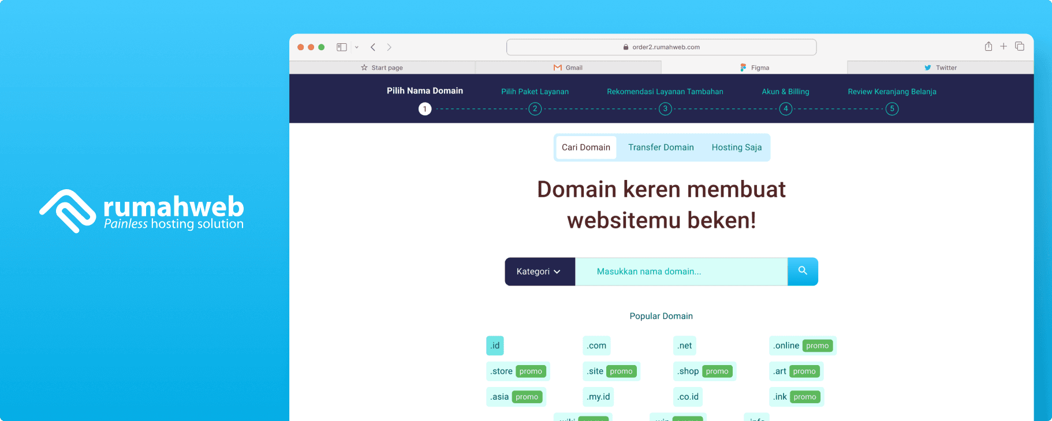Click the search magnifier button

tap(803, 272)
